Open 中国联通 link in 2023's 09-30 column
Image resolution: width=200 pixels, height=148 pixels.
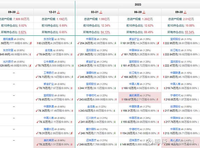tap(175, 73)
